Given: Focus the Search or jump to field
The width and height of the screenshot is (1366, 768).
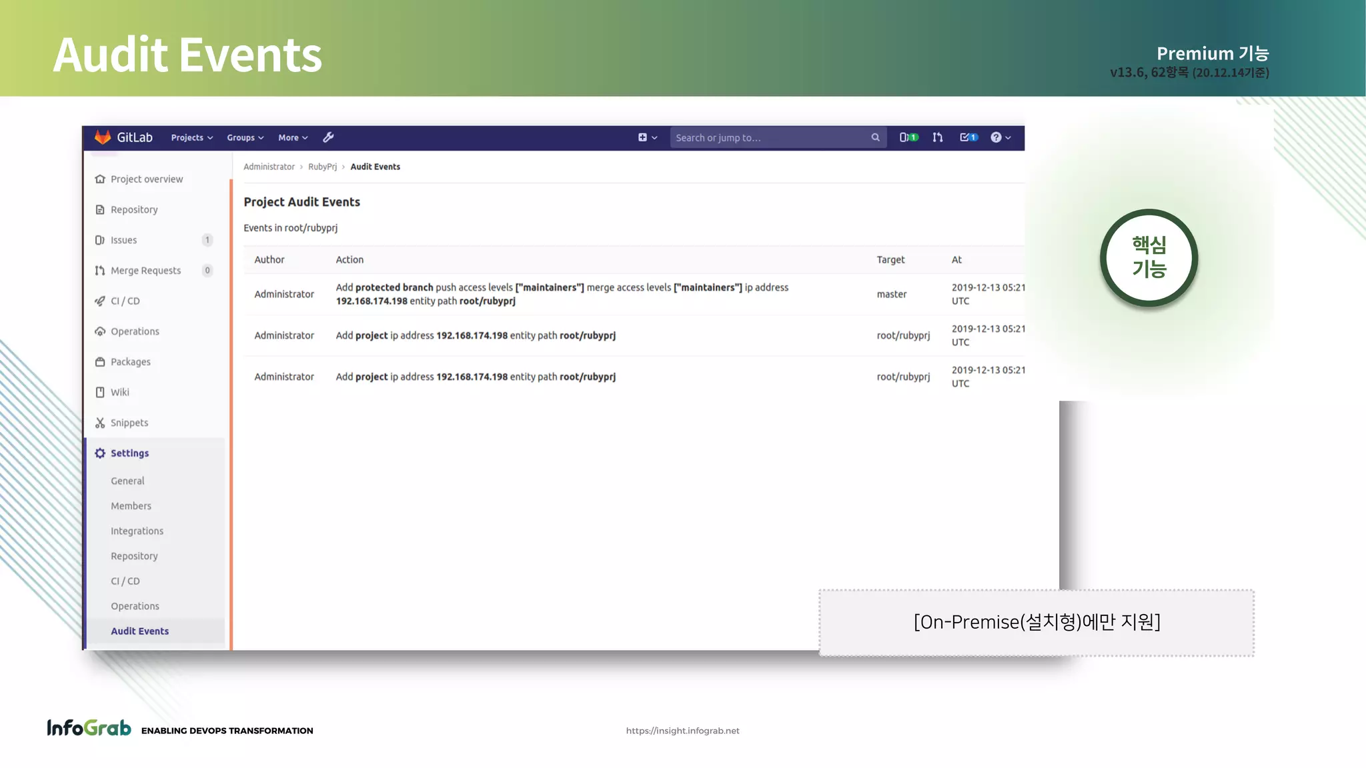Looking at the screenshot, I should 778,137.
